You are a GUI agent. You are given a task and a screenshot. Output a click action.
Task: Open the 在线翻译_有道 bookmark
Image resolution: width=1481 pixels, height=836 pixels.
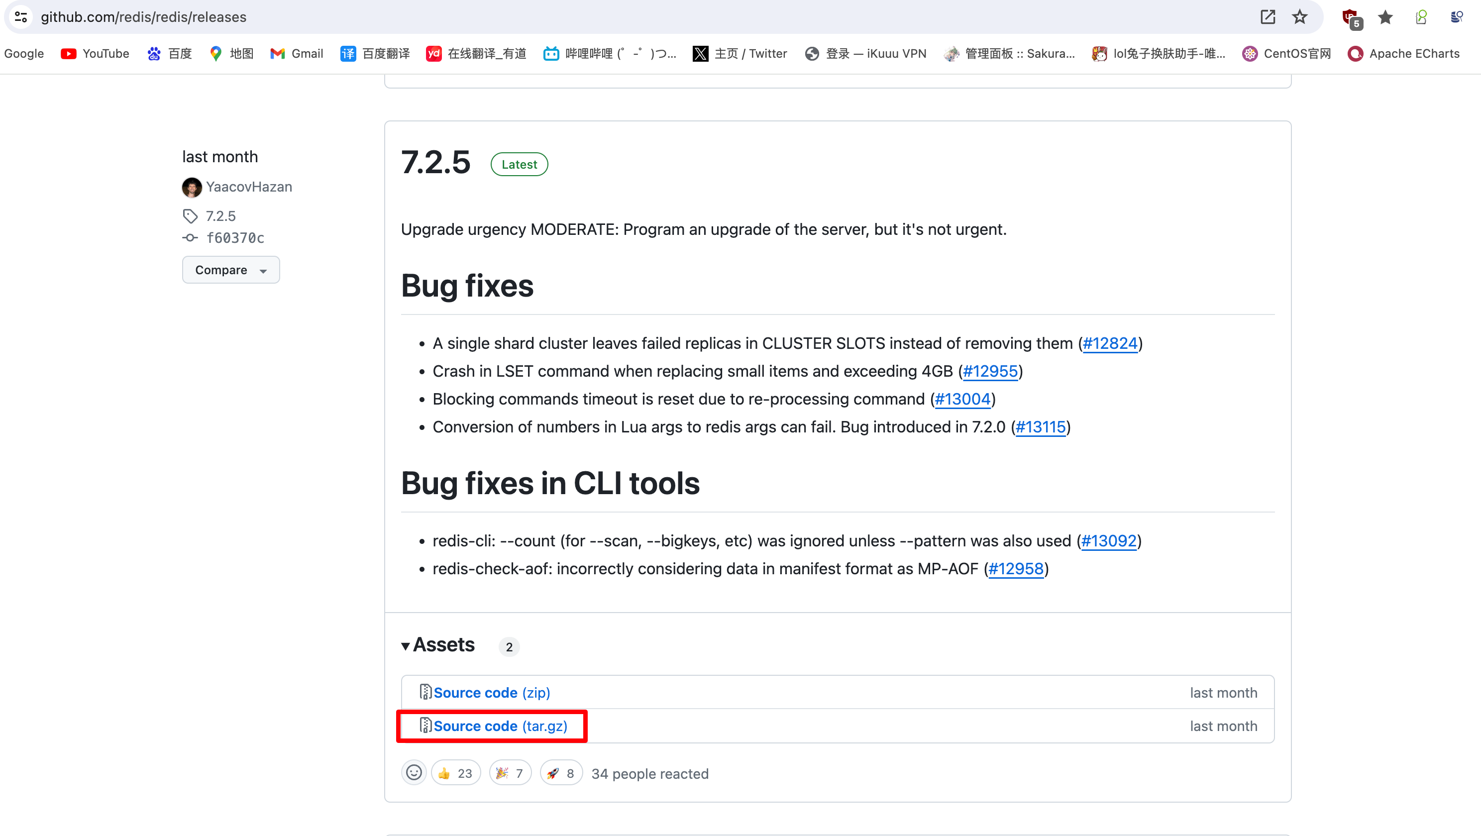pyautogui.click(x=476, y=53)
